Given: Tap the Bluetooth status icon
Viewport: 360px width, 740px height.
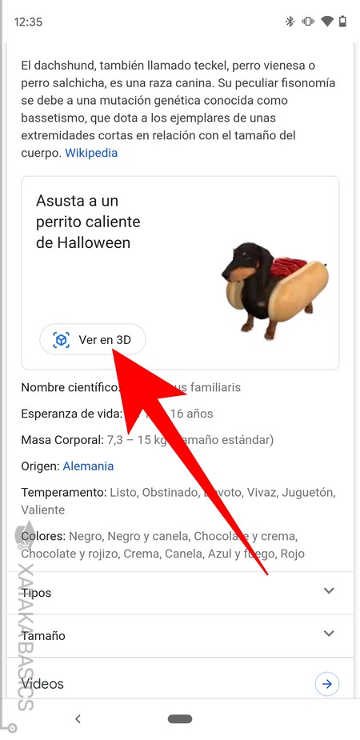Looking at the screenshot, I should [290, 22].
